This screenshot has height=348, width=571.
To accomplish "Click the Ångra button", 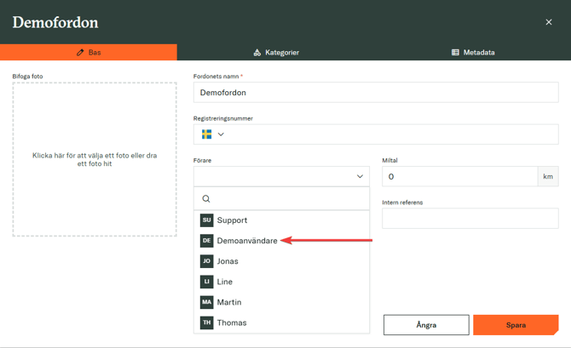I will click(426, 325).
